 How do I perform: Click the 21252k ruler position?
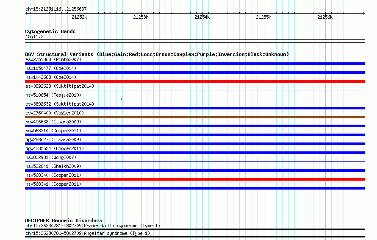click(79, 17)
